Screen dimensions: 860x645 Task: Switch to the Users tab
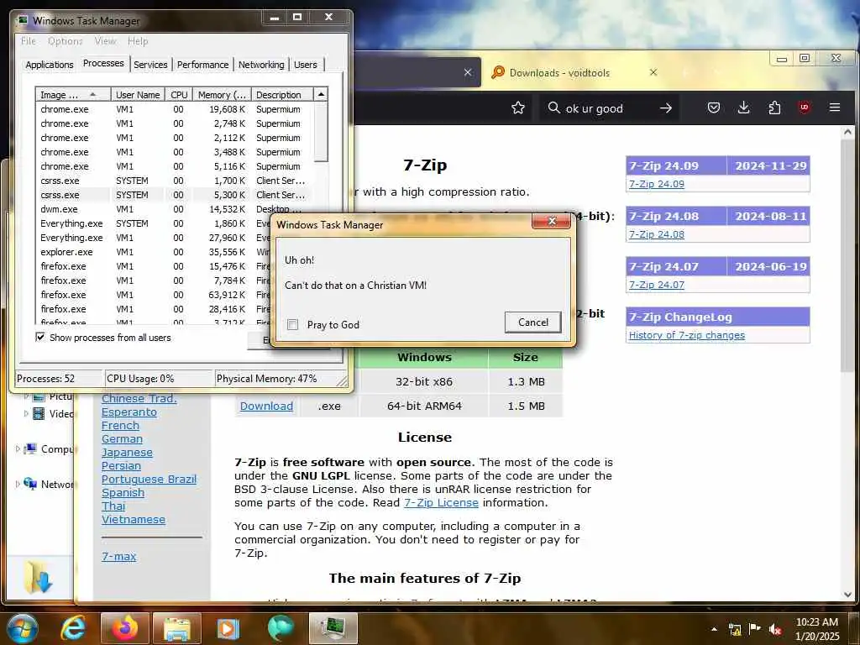tap(305, 65)
